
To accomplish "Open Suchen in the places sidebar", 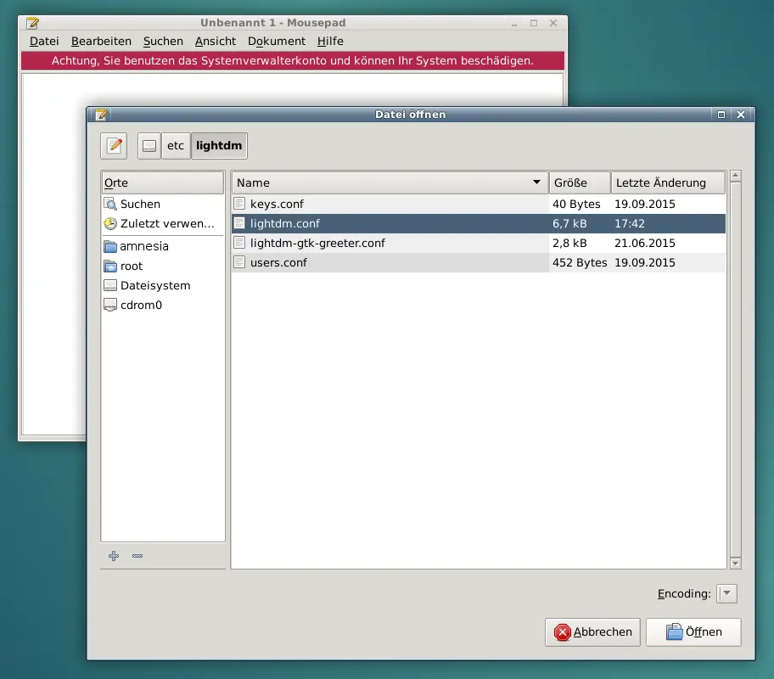I will tap(139, 204).
